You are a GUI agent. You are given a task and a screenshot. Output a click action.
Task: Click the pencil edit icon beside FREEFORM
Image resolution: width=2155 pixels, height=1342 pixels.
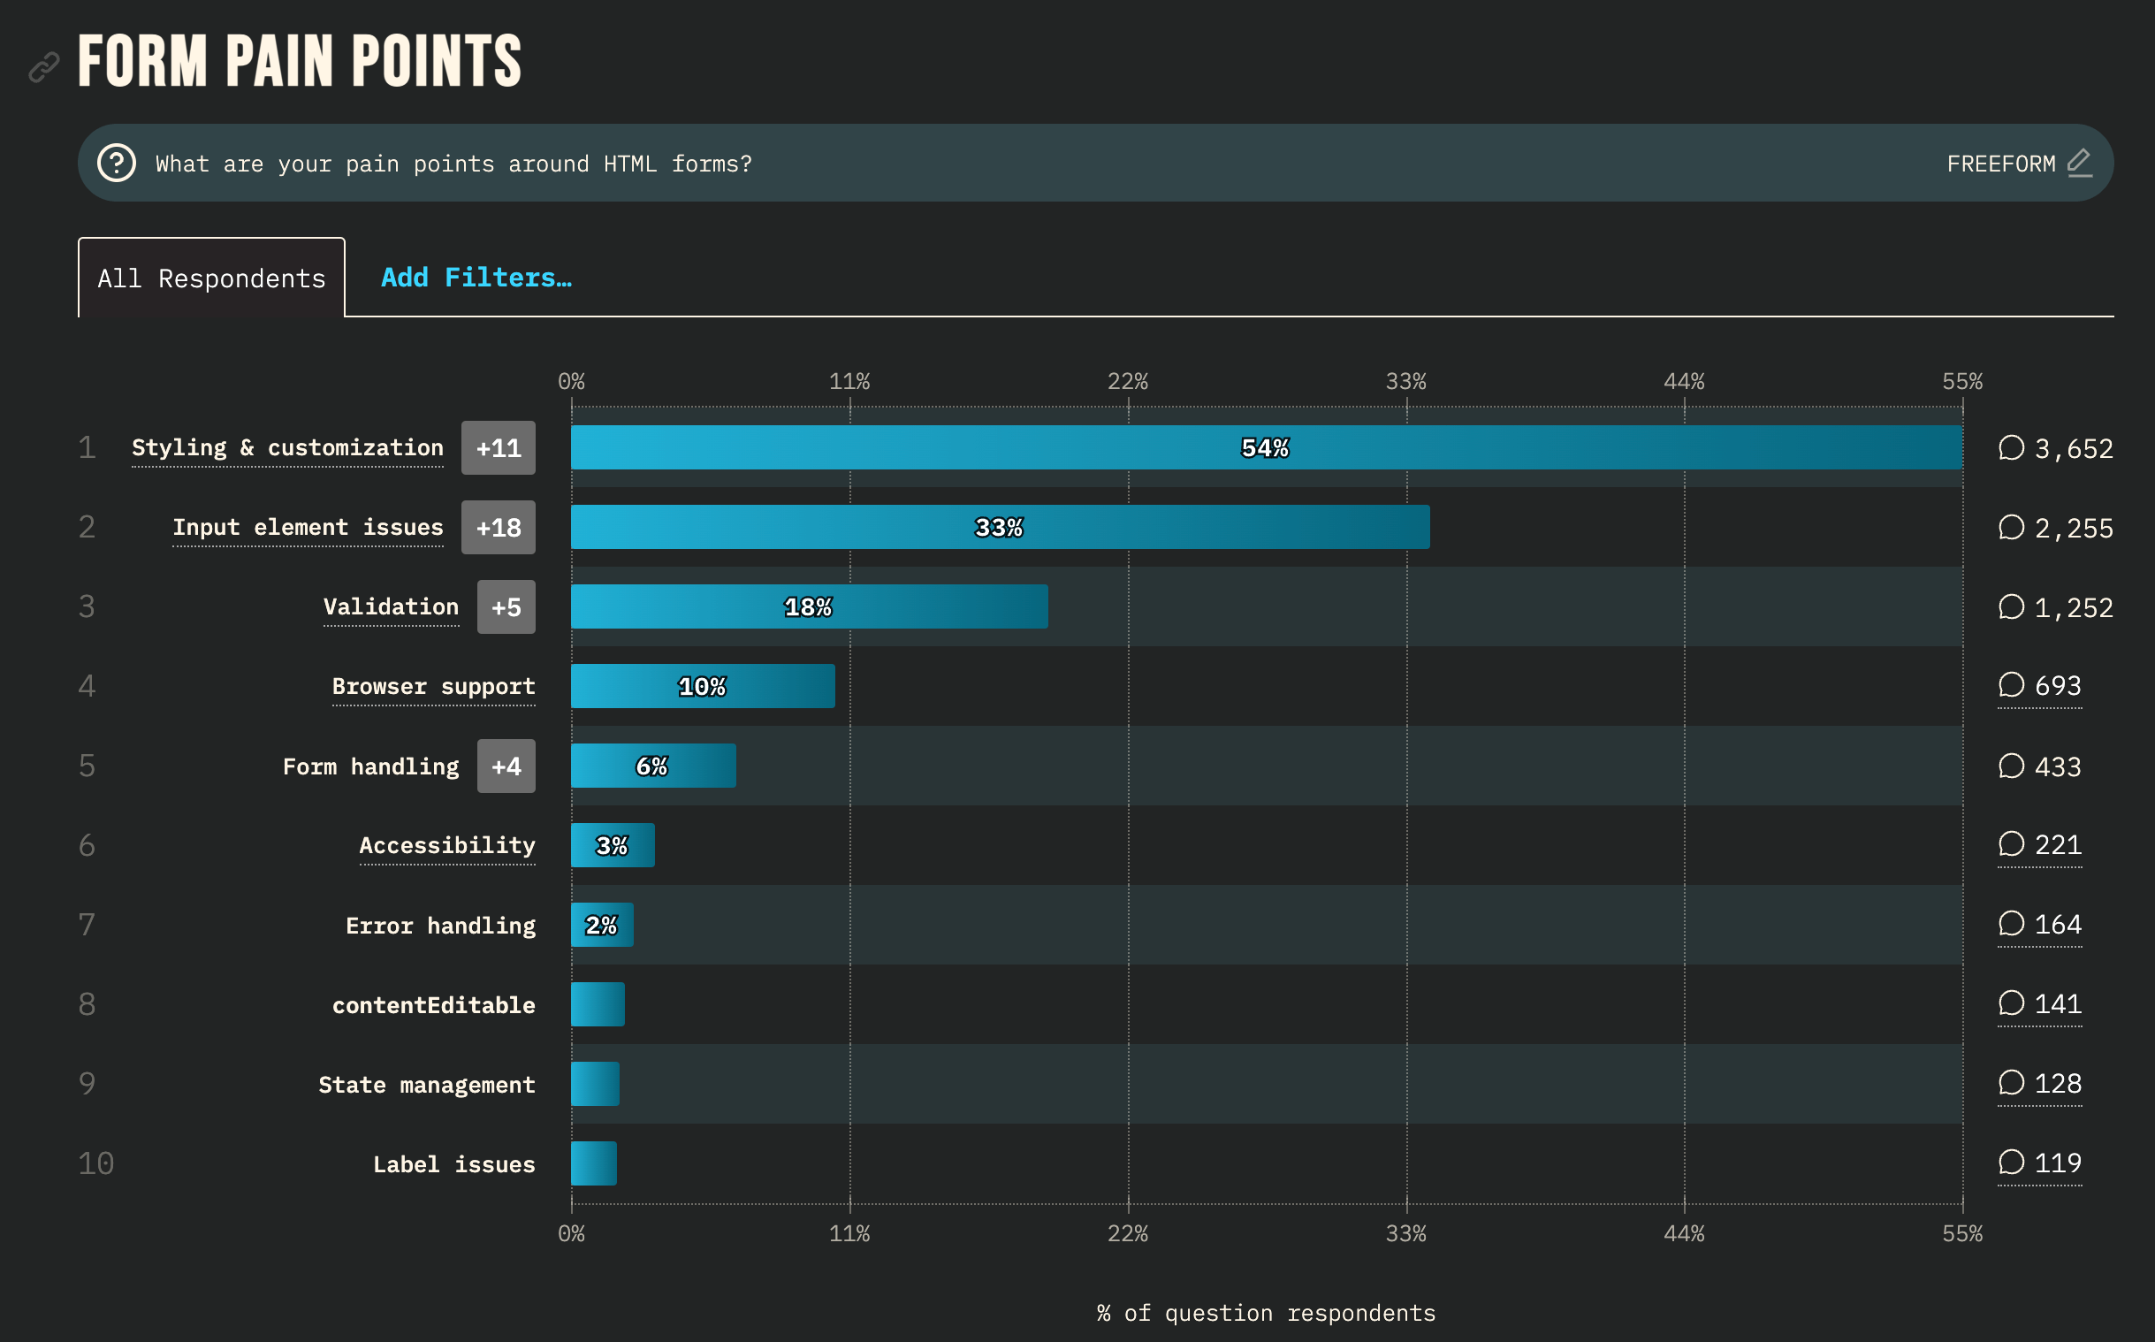click(x=2082, y=163)
